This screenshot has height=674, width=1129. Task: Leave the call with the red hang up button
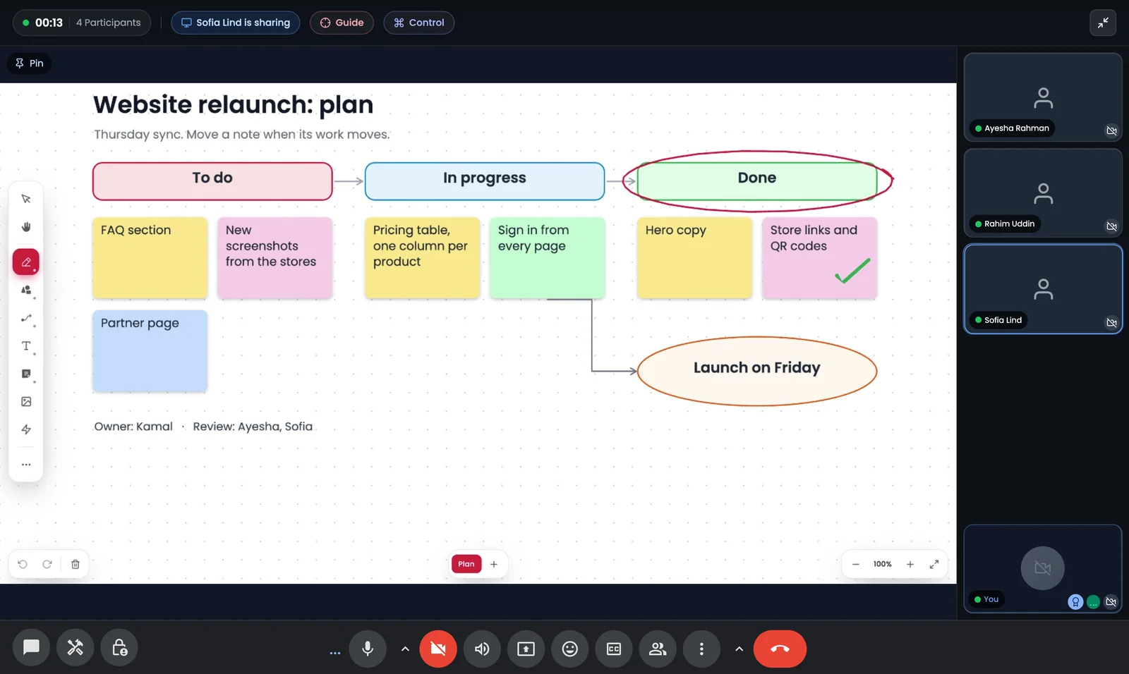click(780, 649)
